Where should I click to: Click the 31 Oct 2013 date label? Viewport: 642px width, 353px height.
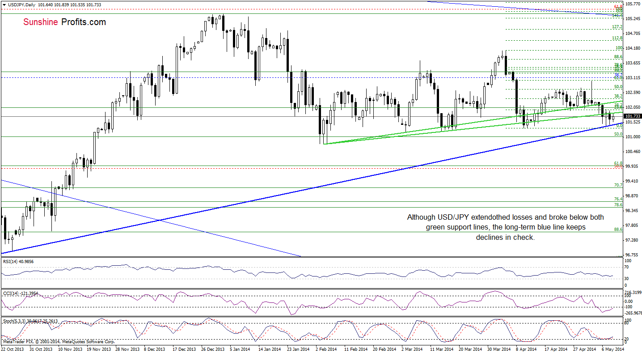(x=41, y=349)
